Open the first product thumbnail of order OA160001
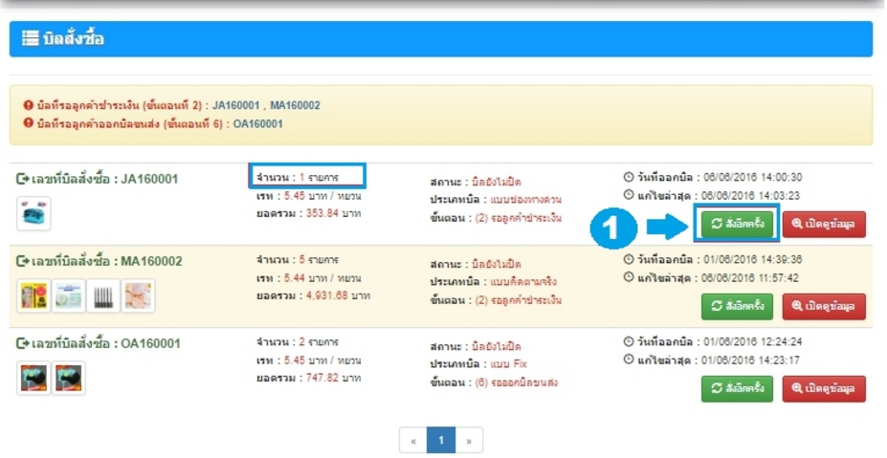This screenshot has height=458, width=887. (x=33, y=379)
